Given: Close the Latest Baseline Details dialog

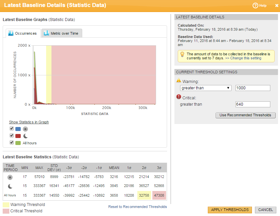Looking at the screenshot, I should pyautogui.click(x=277, y=6).
